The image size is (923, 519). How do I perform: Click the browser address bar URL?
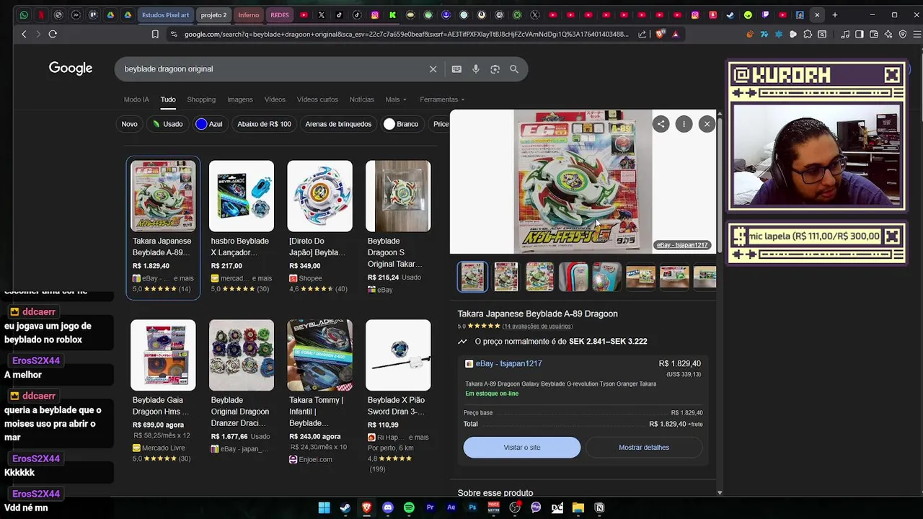coord(406,34)
